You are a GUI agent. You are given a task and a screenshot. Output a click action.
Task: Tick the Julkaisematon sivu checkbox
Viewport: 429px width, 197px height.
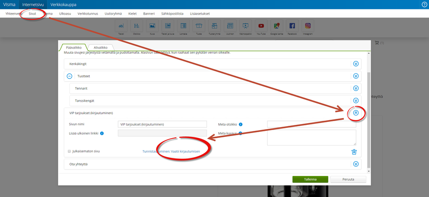pyautogui.click(x=70, y=151)
